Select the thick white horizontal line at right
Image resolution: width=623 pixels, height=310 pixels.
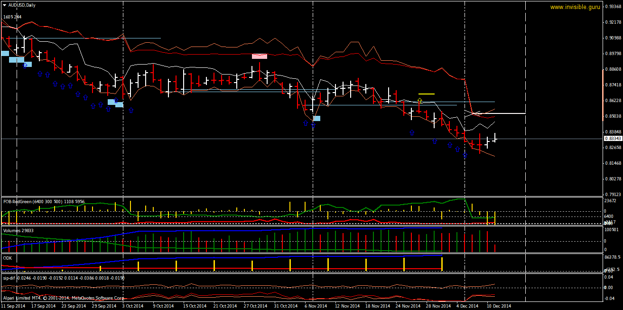pyautogui.click(x=503, y=113)
